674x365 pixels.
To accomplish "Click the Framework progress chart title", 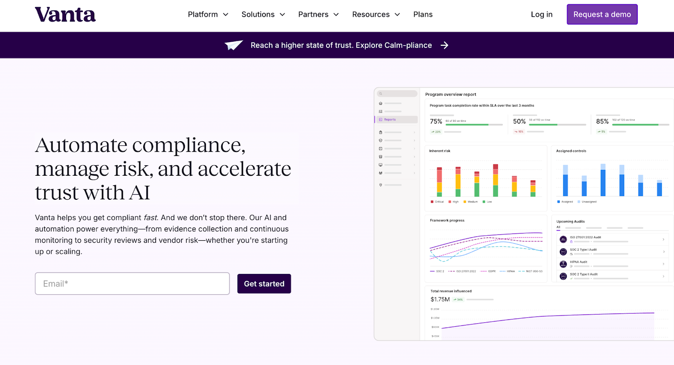I will coord(447,220).
